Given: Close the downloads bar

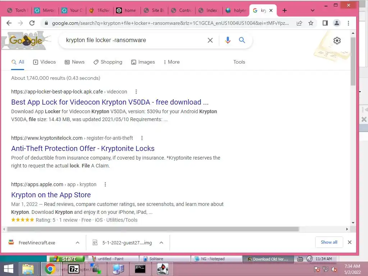Looking at the screenshot, I should 349,242.
